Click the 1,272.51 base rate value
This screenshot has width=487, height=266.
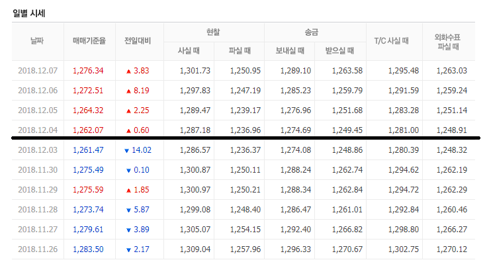[88, 91]
